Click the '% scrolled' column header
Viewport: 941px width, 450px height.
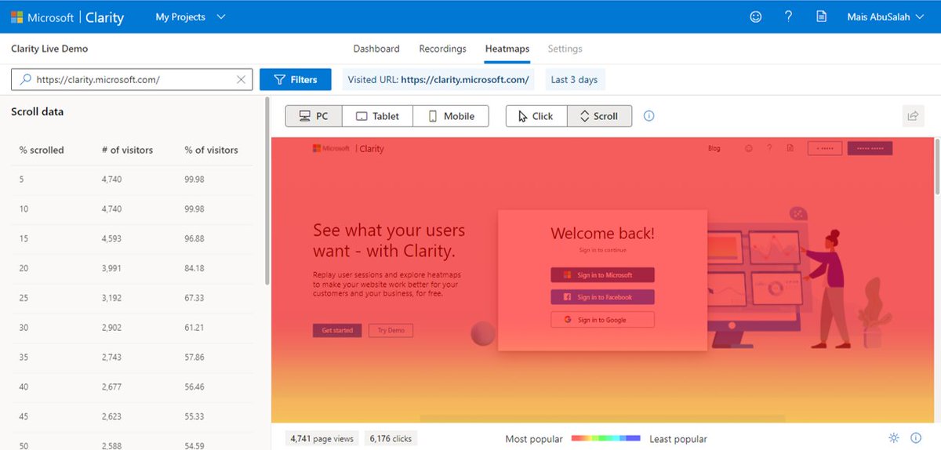pos(42,150)
